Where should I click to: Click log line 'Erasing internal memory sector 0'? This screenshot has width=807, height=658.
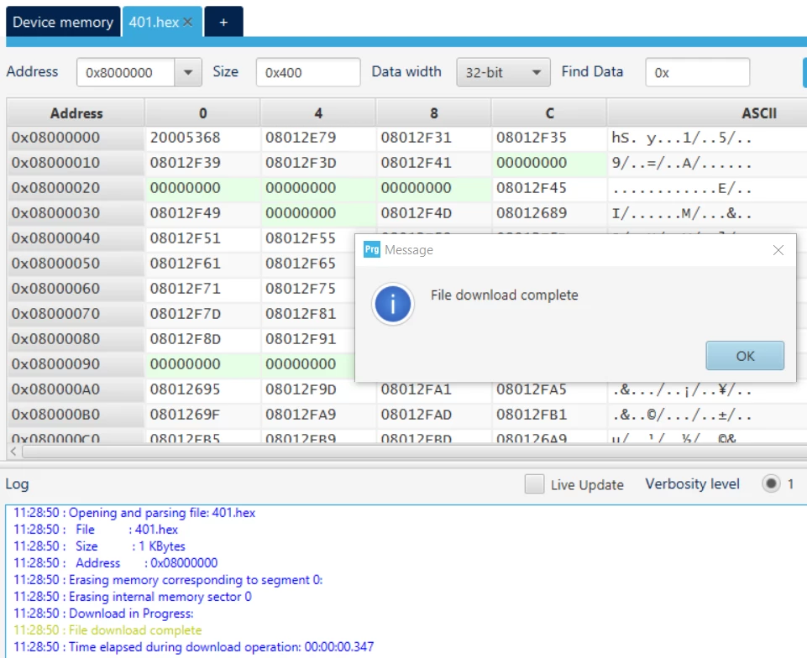coord(160,597)
